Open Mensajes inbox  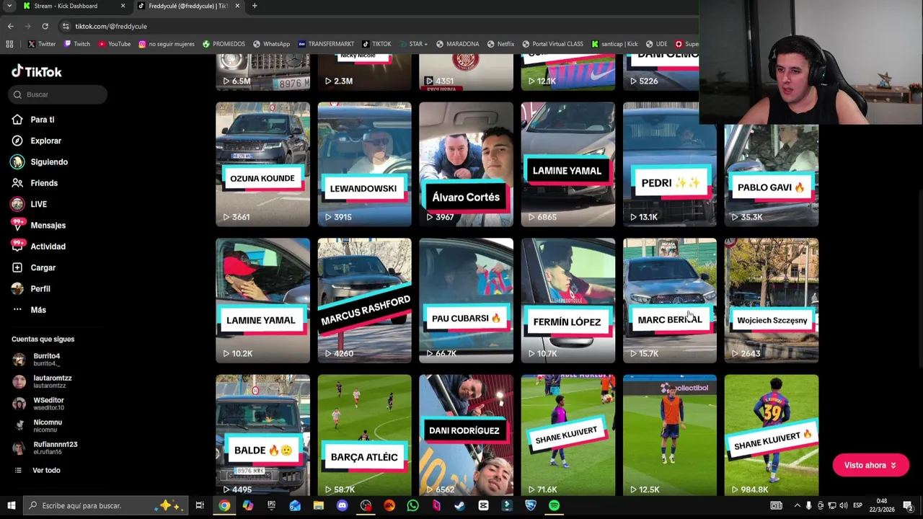click(48, 226)
